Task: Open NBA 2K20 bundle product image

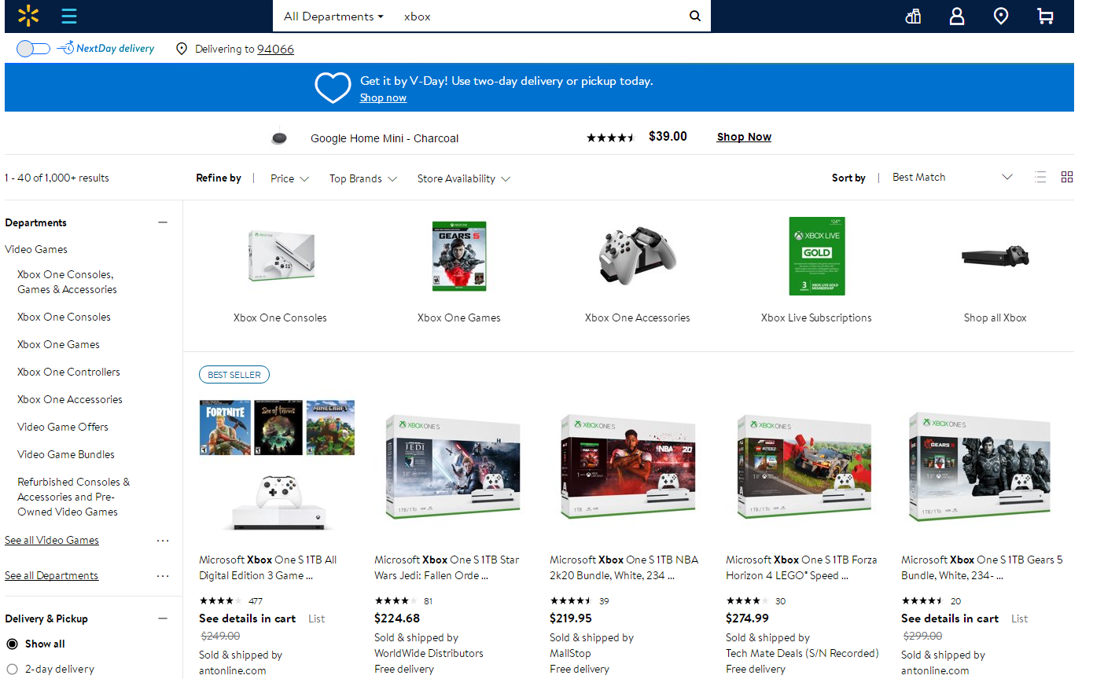Action: click(628, 467)
